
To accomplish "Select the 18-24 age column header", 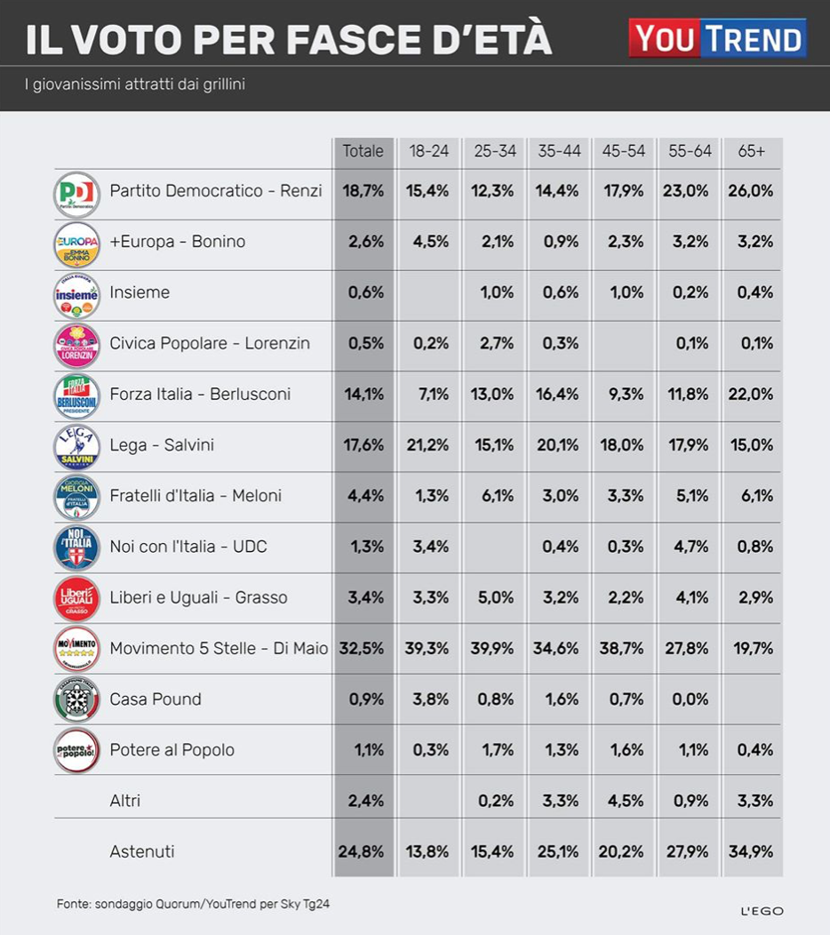I will click(x=429, y=151).
